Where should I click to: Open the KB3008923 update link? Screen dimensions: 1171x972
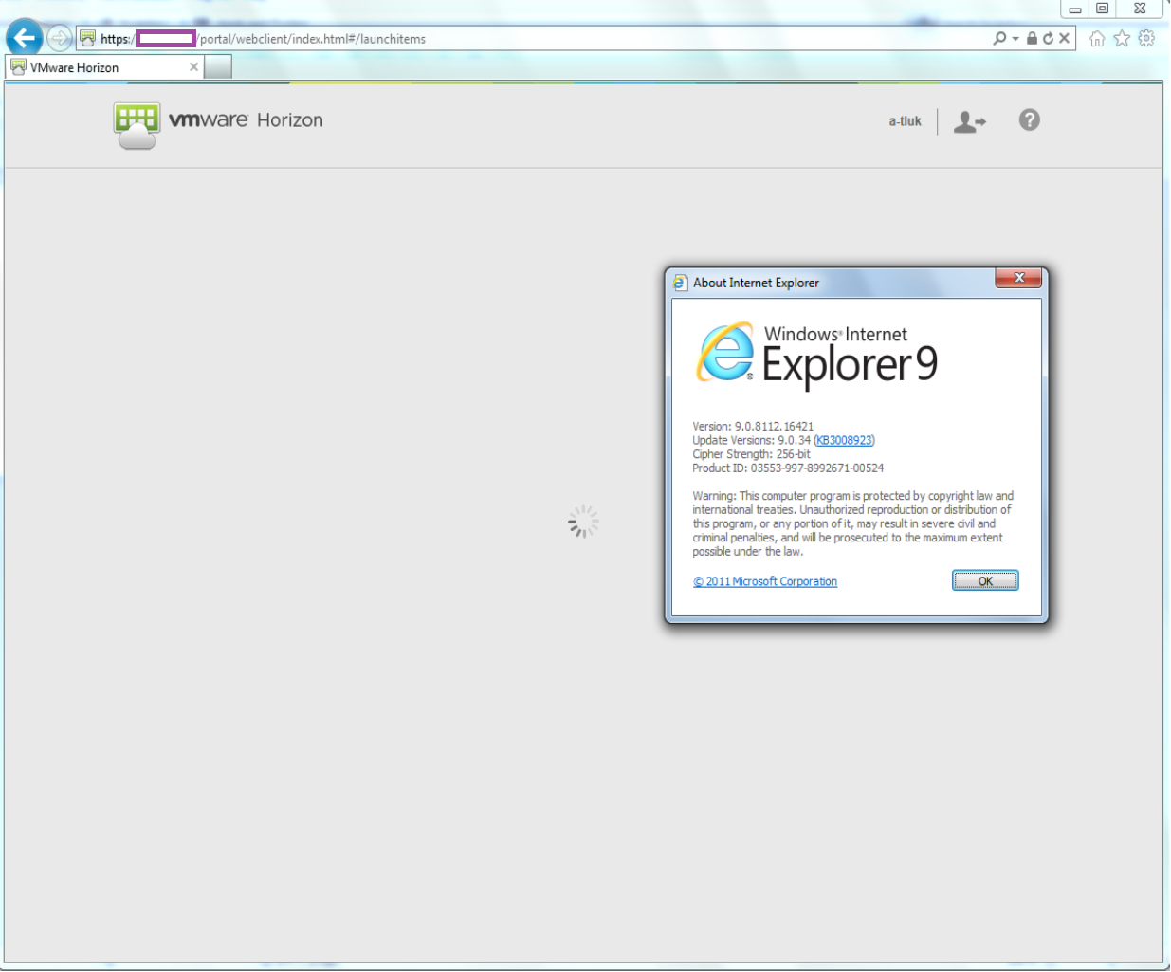(x=844, y=440)
